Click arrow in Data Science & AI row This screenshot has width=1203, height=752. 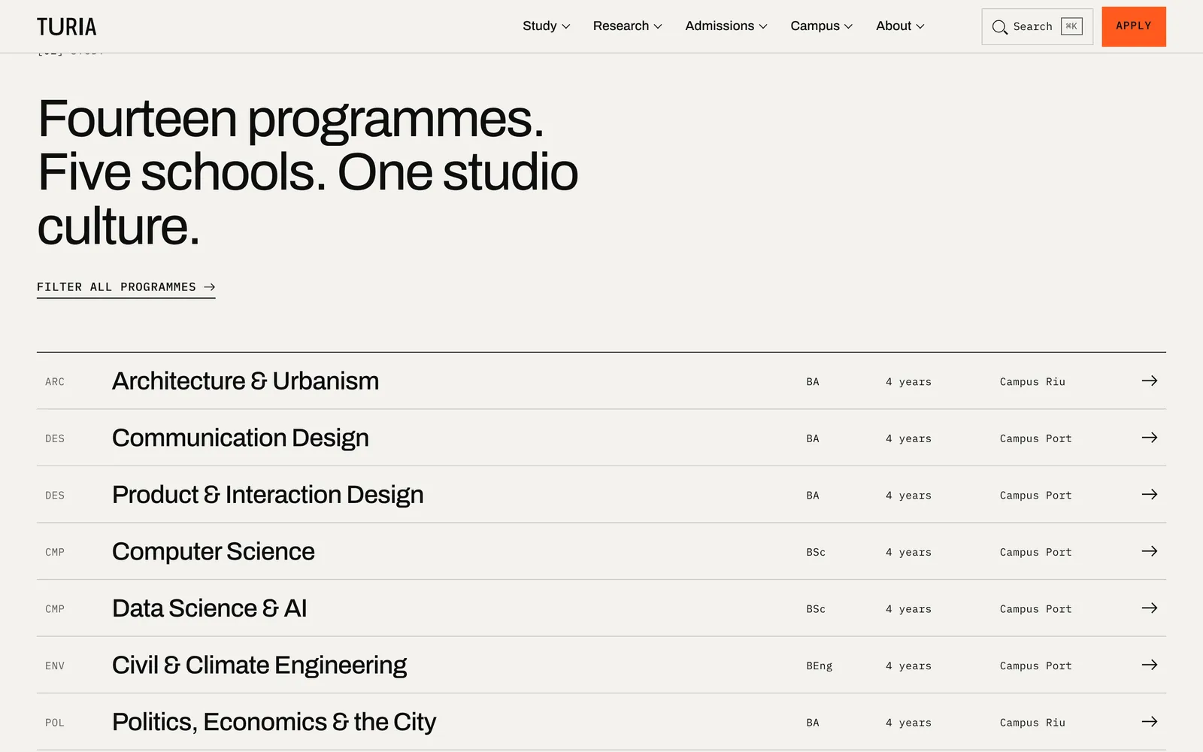[x=1149, y=608]
